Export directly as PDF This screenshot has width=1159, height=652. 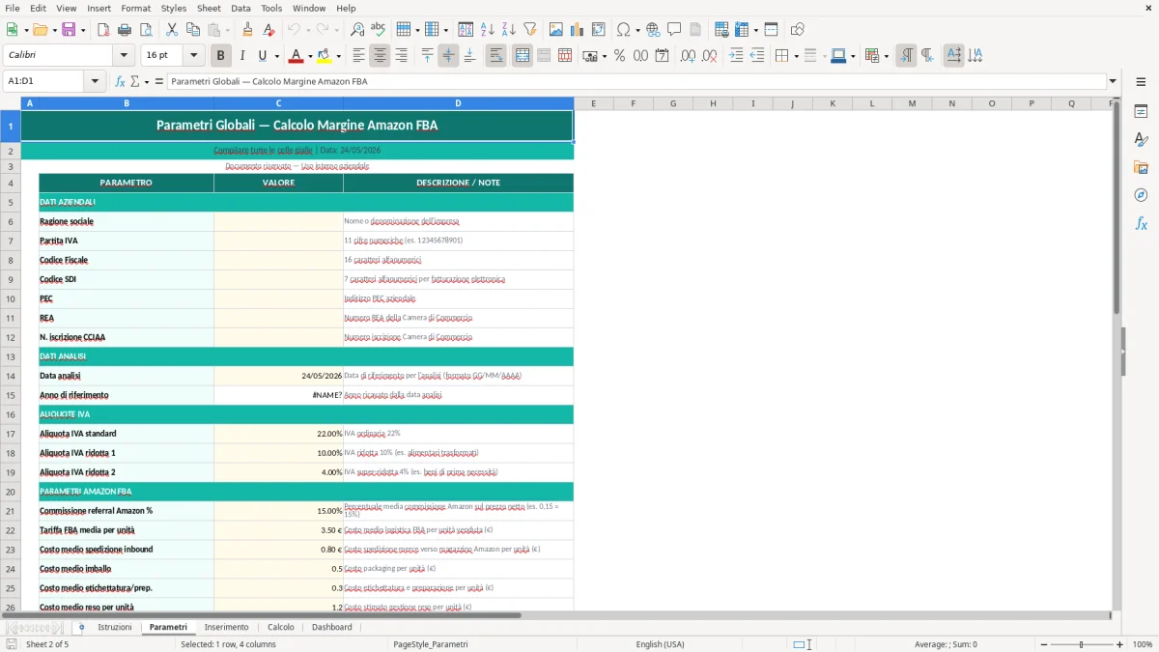[x=103, y=30]
